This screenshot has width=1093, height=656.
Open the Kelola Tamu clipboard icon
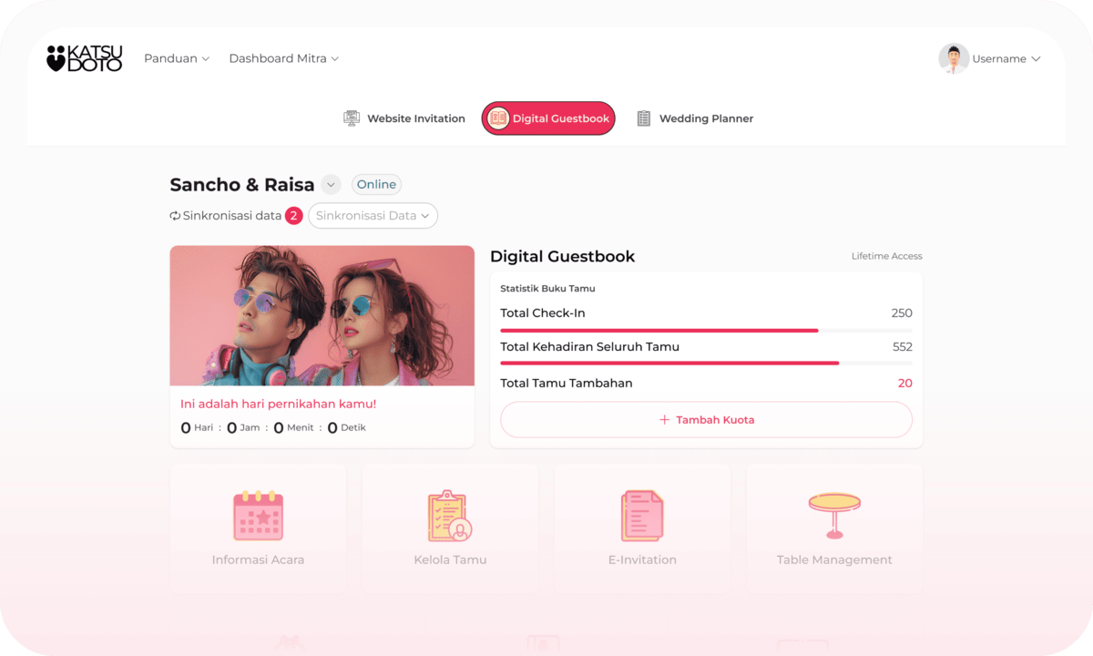coord(450,516)
